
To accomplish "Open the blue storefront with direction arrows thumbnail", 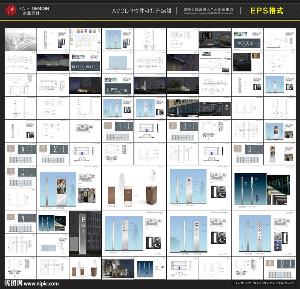I will point(53,245).
